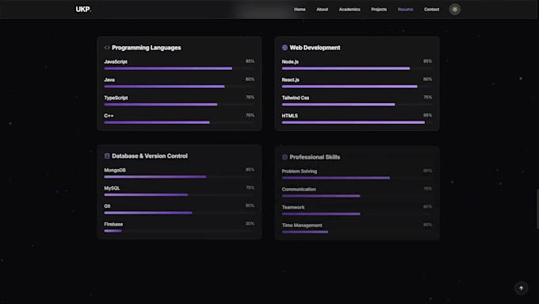Click the Communication label

pyautogui.click(x=299, y=190)
